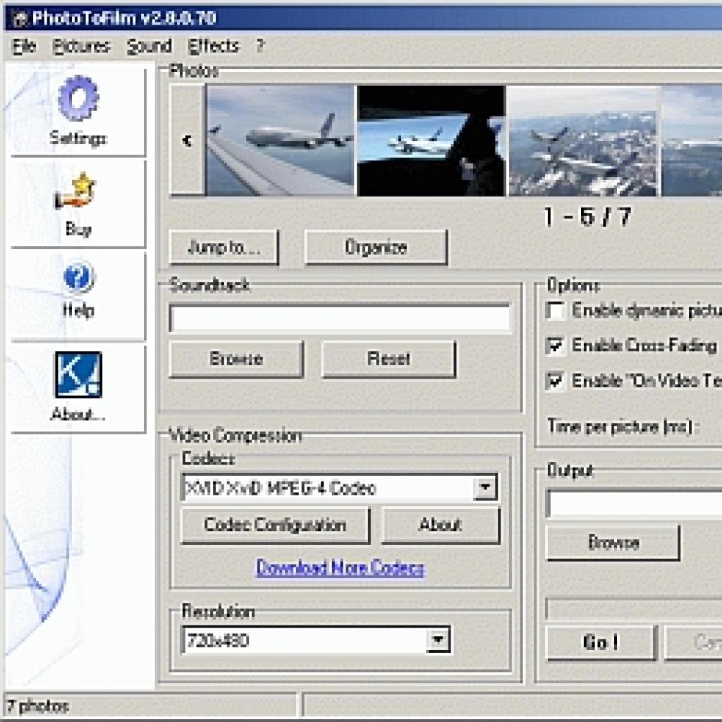
Task: Click the Jump to... button
Action: [224, 247]
